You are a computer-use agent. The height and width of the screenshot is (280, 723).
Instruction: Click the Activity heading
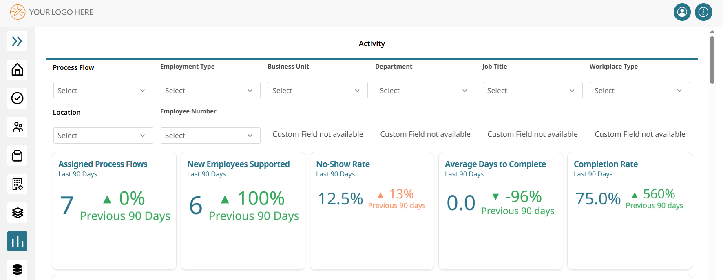pyautogui.click(x=372, y=44)
